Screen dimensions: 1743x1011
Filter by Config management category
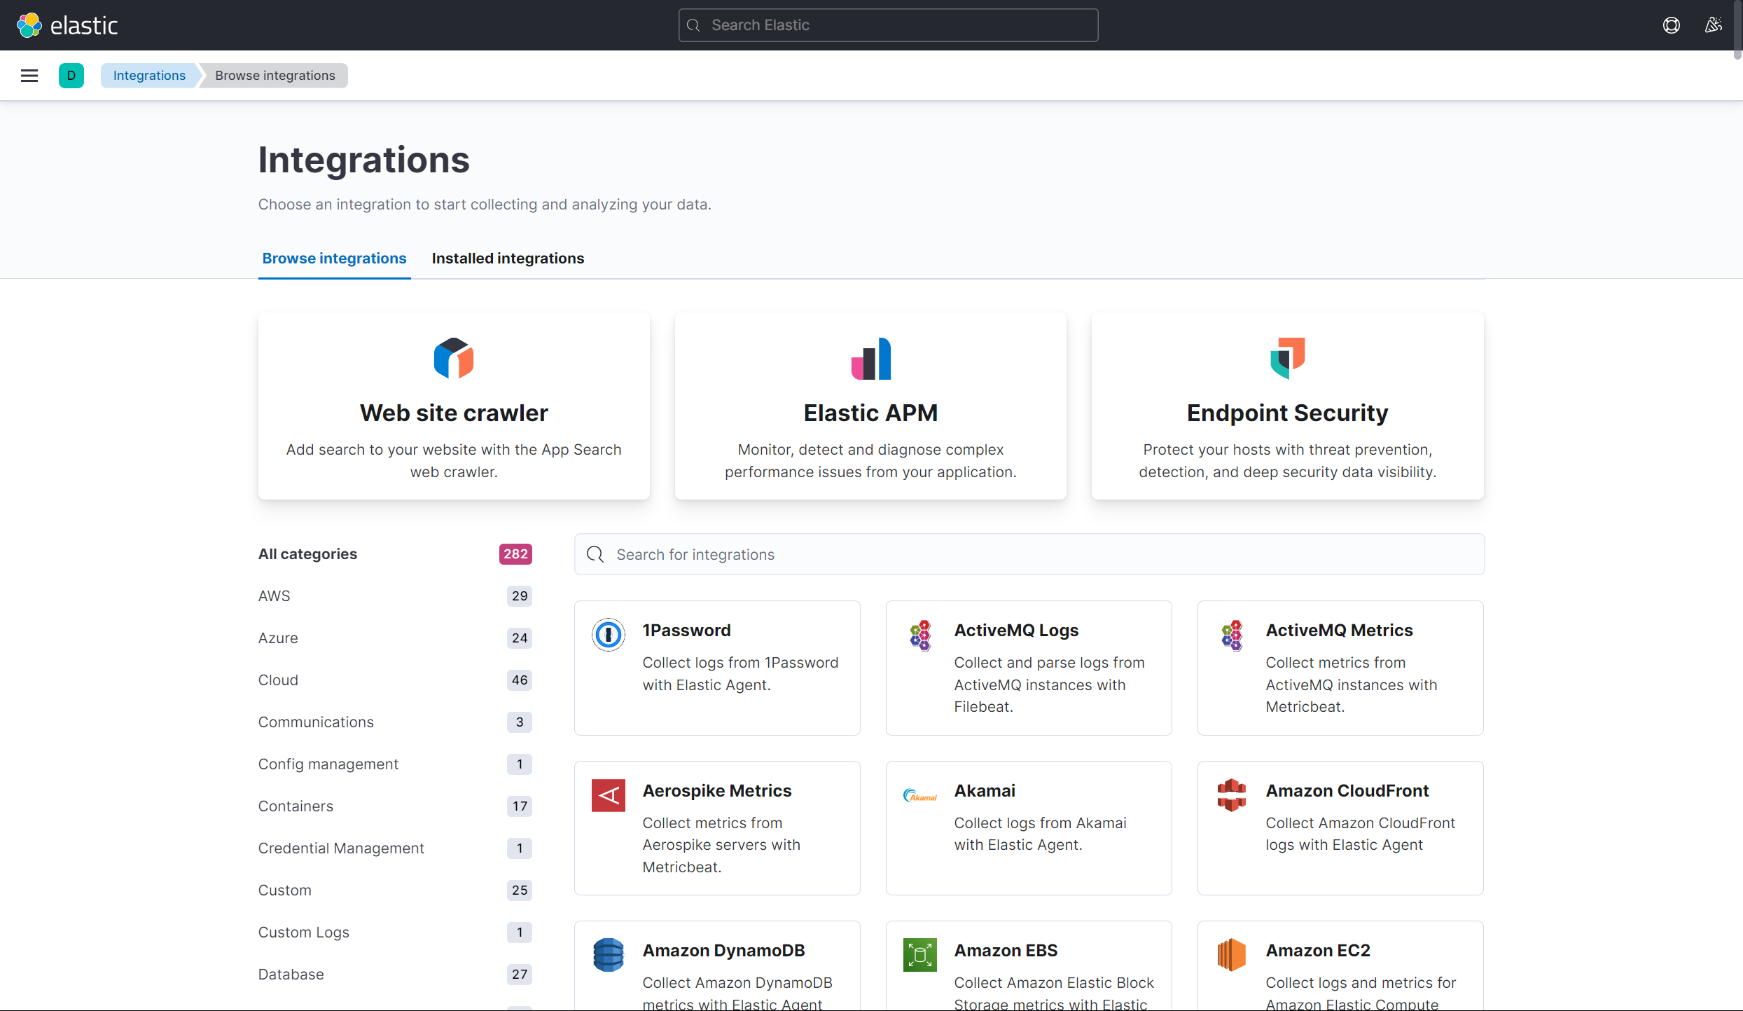point(395,764)
